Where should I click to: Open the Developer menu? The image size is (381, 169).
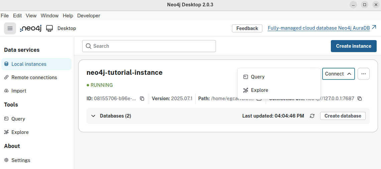89,16
